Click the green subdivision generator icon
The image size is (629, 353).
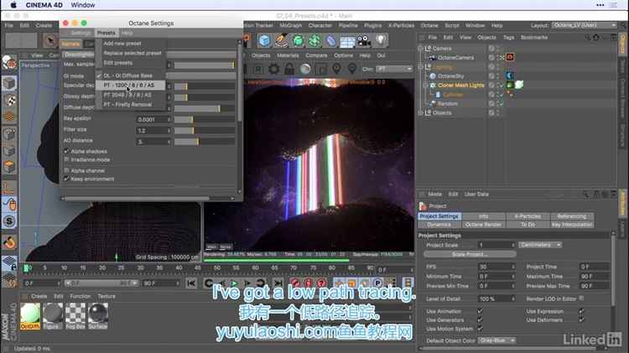(x=298, y=40)
